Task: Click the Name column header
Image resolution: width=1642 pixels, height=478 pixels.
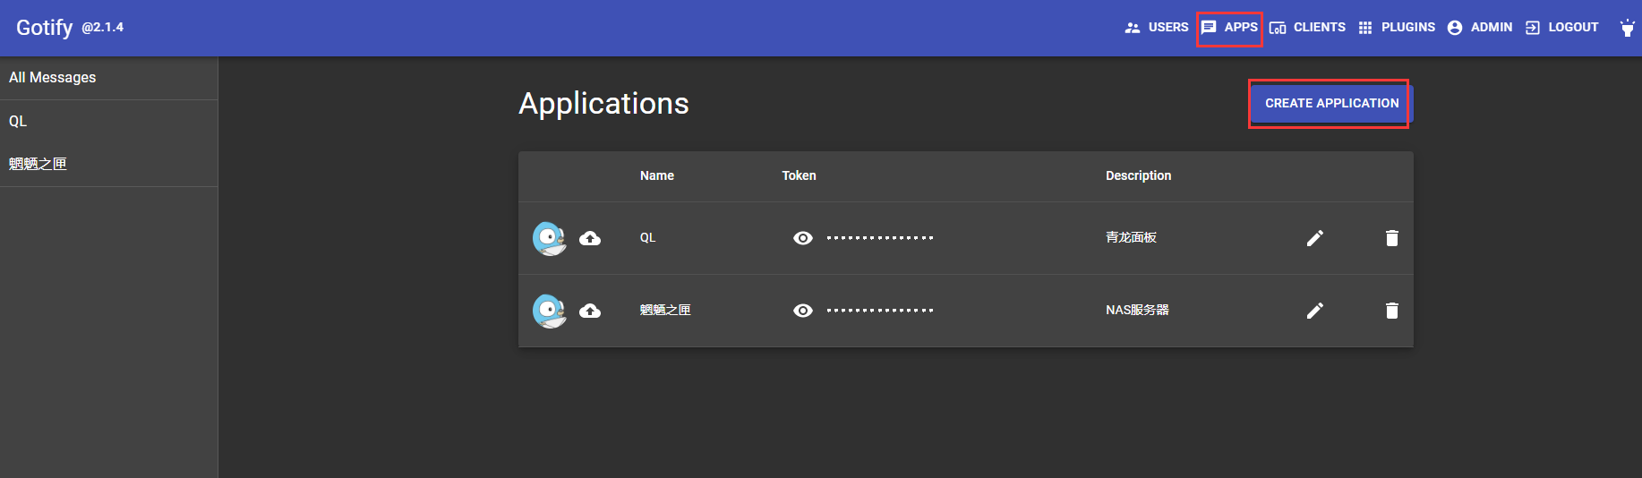Action: [657, 176]
